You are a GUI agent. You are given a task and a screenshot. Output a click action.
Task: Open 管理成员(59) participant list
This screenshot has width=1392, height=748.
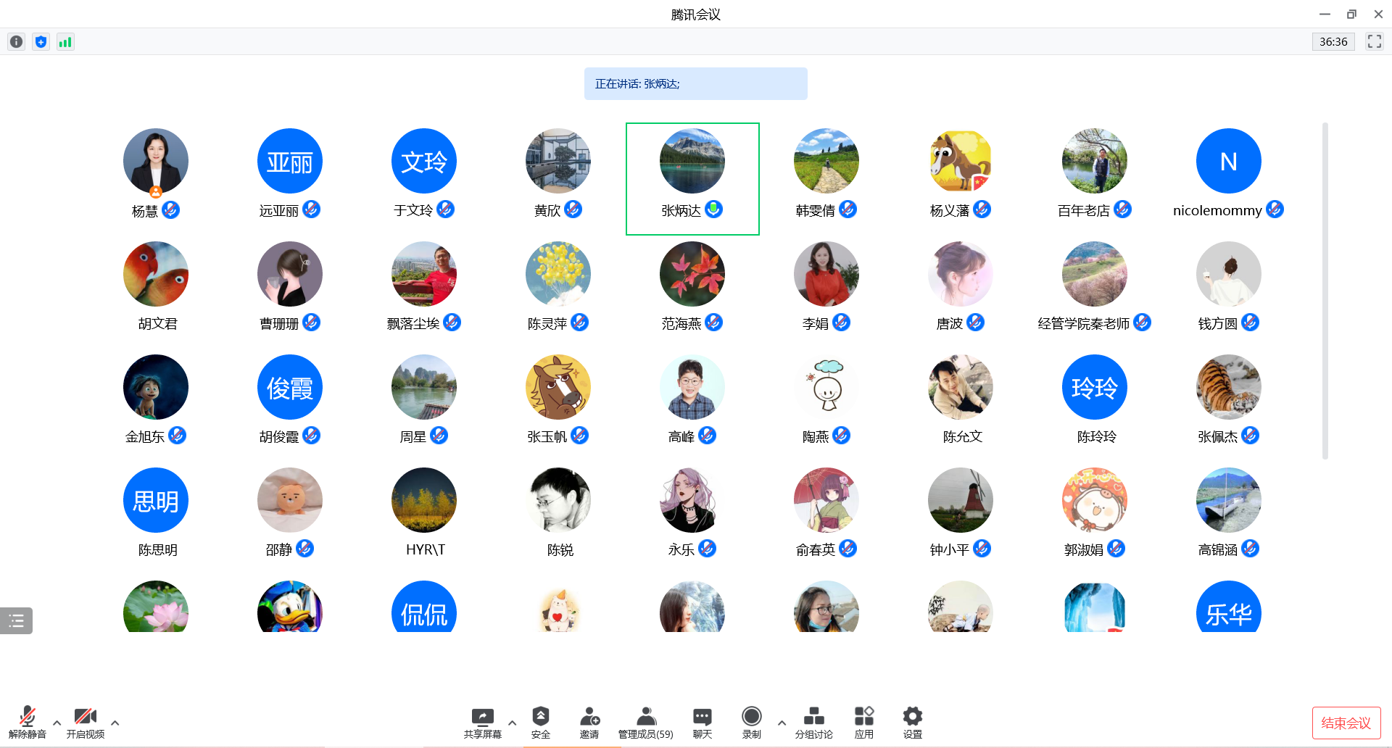645,722
